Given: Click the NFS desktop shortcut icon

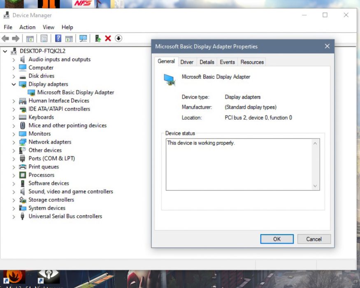Looking at the screenshot, I should 83,4.
